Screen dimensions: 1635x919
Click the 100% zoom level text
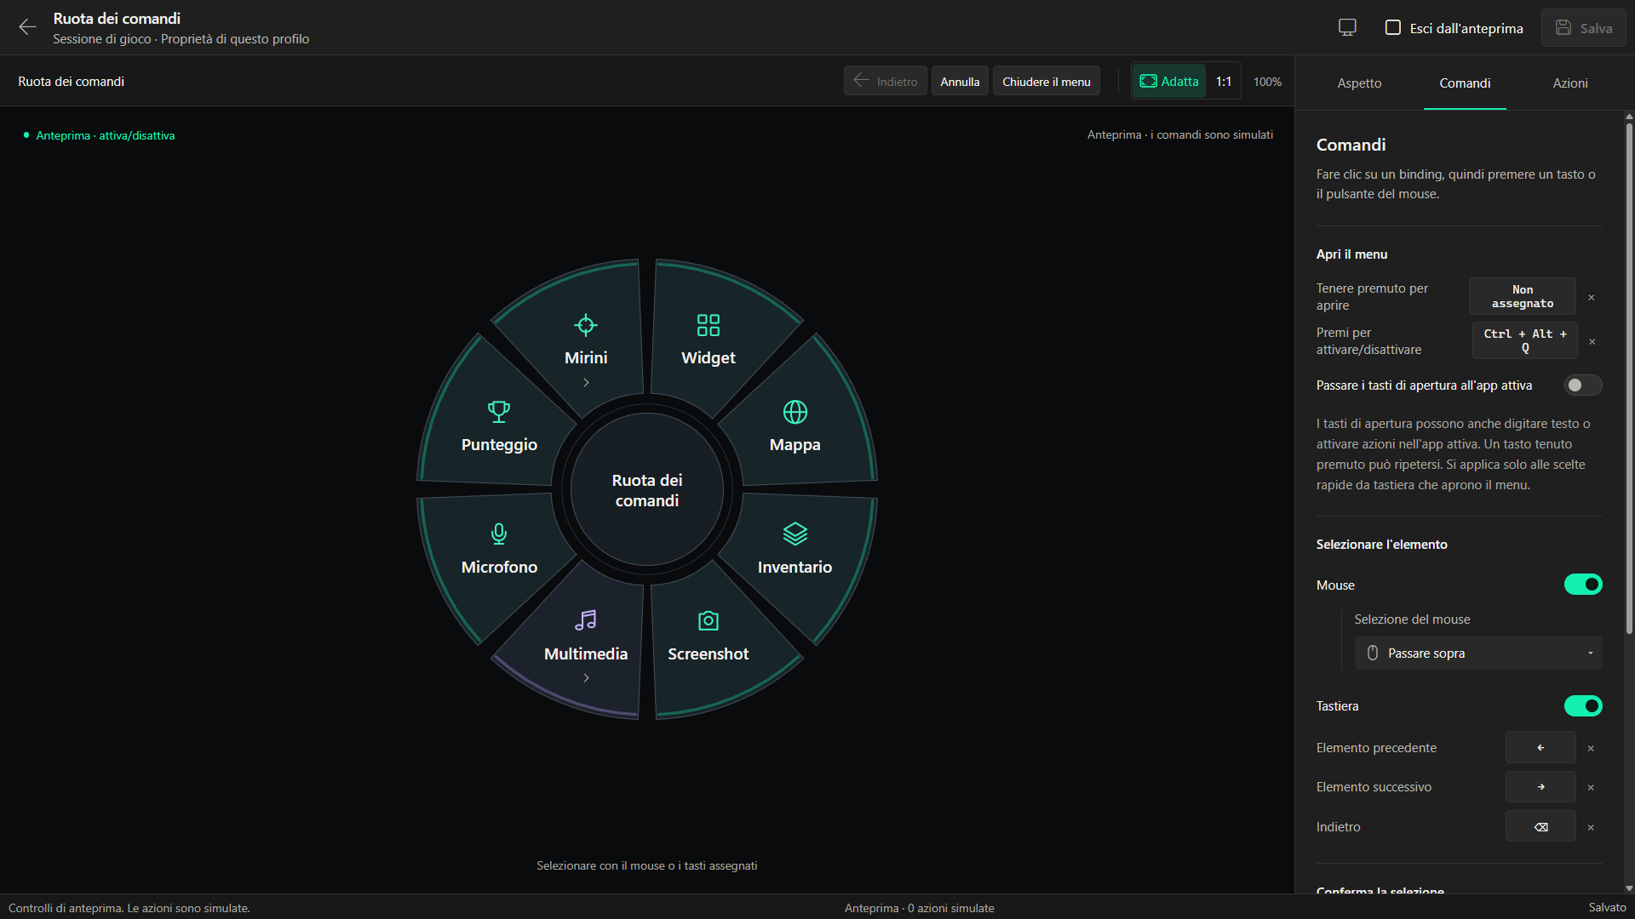coord(1267,82)
